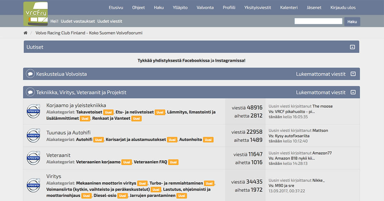
Task: Open the Haku menu item
Action: tap(159, 7)
